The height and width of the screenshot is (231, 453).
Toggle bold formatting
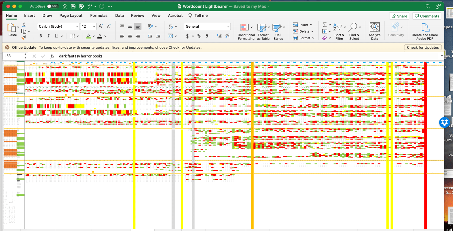coord(41,36)
